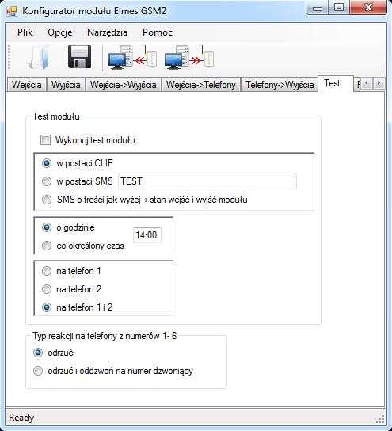Click the window resize grip in status bar

380,419
